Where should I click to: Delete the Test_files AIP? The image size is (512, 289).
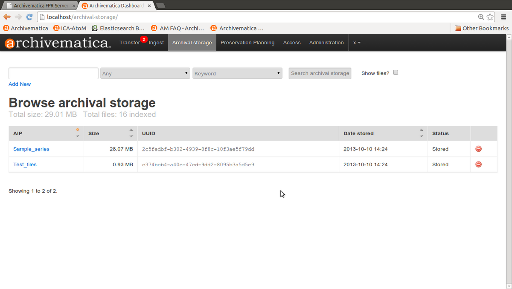pos(478,164)
